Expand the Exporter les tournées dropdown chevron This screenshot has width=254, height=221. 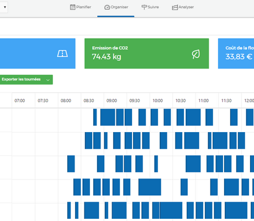coord(48,80)
